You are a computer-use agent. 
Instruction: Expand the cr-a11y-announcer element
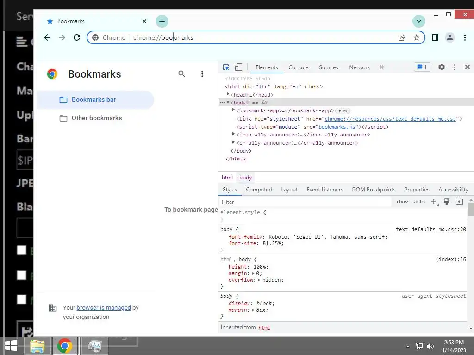pos(233,142)
